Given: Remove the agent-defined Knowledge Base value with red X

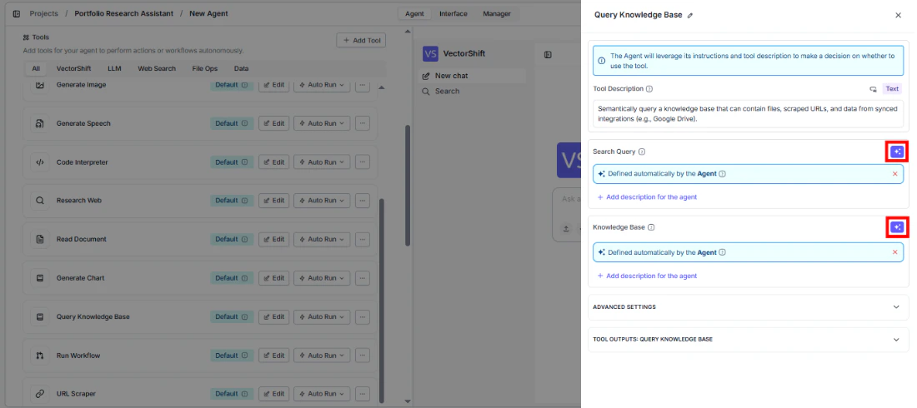Looking at the screenshot, I should [894, 252].
